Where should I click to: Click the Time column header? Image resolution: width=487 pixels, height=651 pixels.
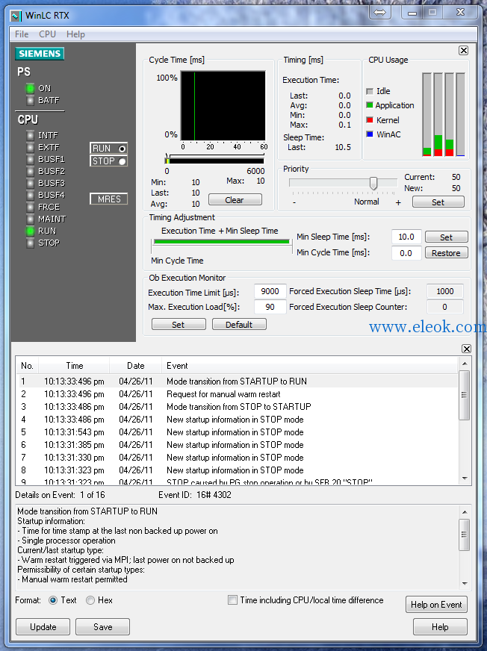[75, 366]
